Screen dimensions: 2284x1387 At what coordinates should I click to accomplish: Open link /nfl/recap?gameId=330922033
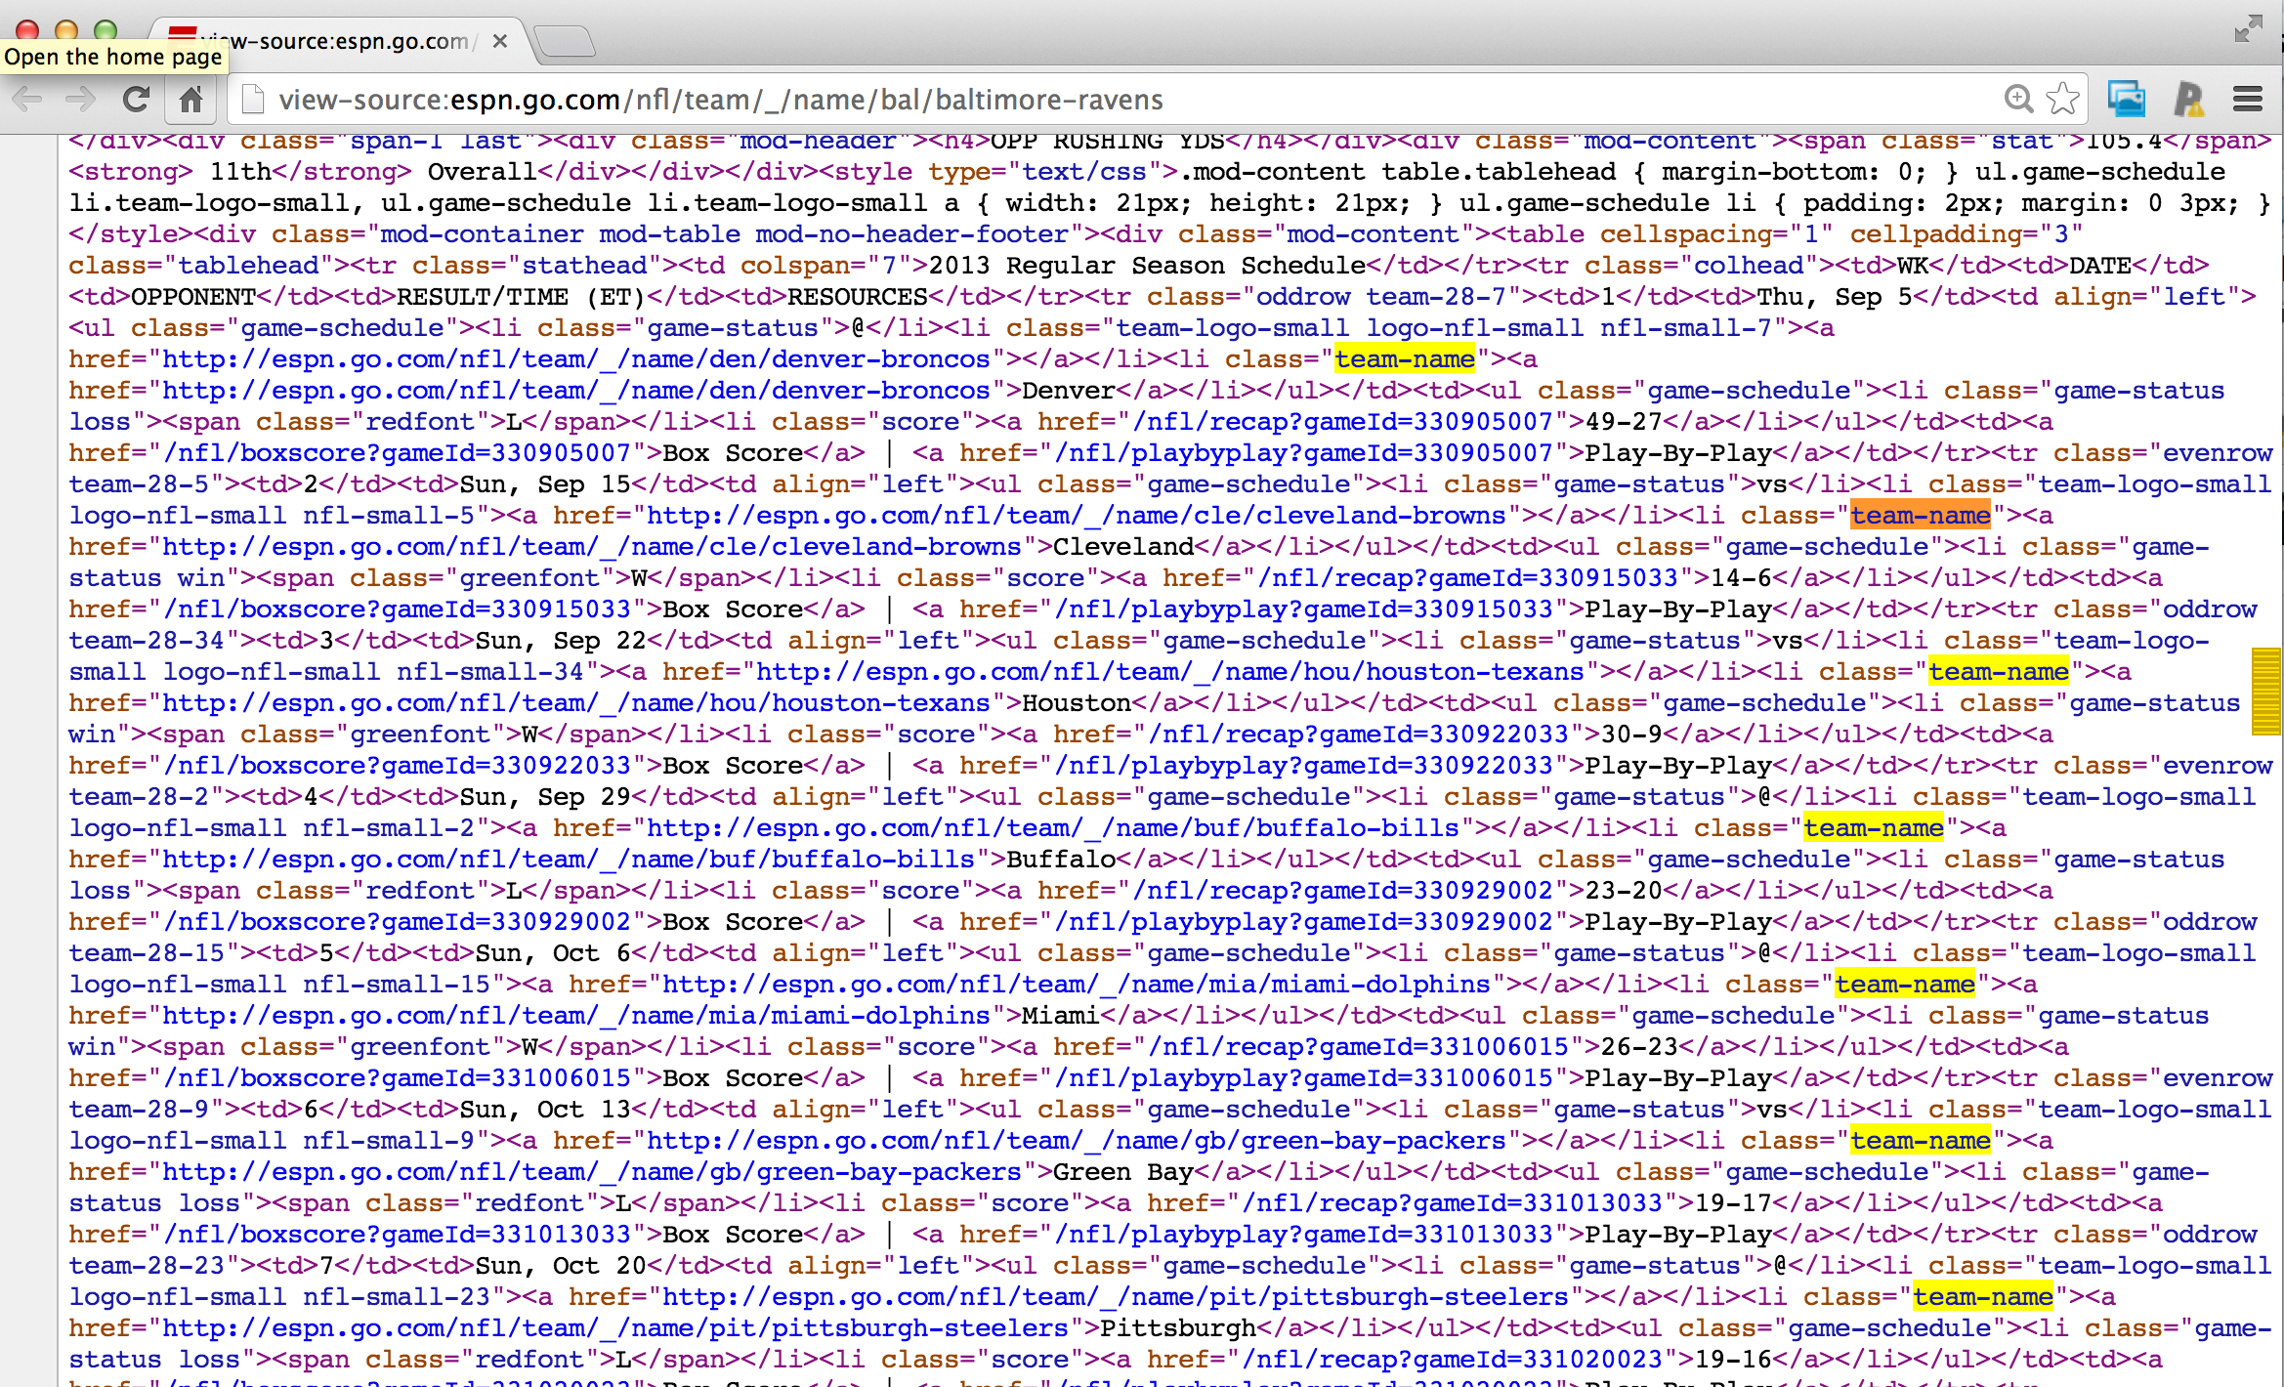coord(1358,735)
